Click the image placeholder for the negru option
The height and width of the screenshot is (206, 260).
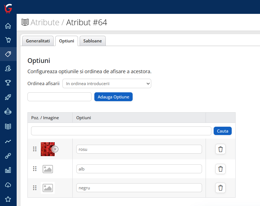click(x=48, y=188)
